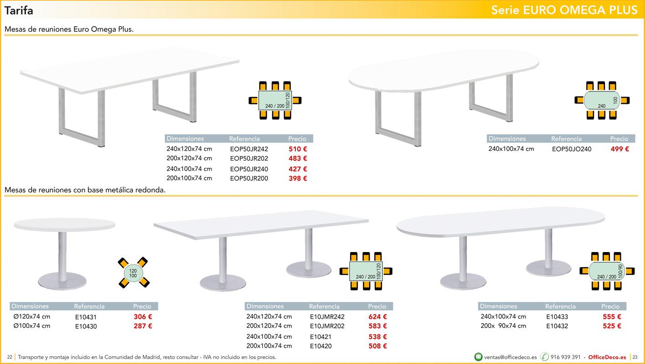Screen dimensions: 645x364
Task: Click the Ø120x74 cm dimension
Action: [x=32, y=317]
